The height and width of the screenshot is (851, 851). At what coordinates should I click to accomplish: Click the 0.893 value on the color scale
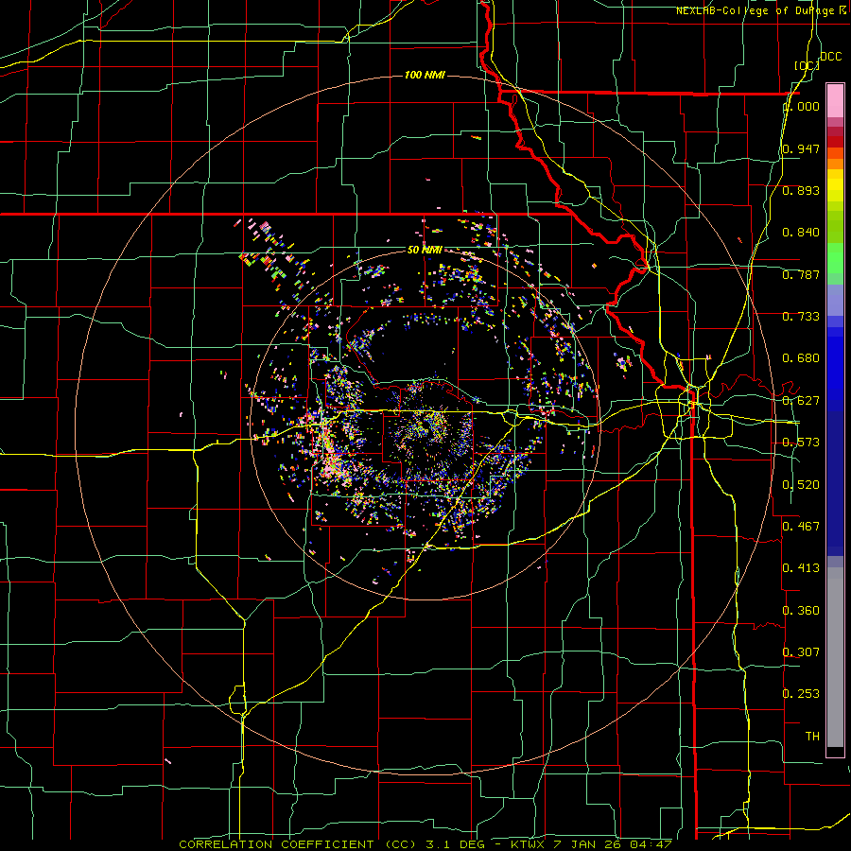801,190
